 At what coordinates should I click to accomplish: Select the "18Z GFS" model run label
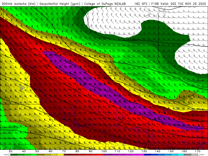click(x=141, y=4)
